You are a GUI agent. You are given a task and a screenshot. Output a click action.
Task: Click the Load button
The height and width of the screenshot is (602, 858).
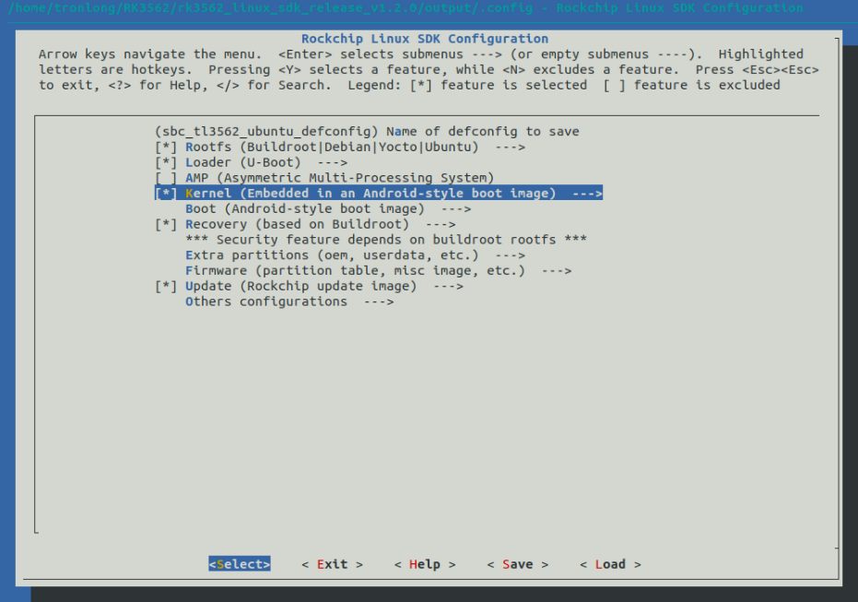click(610, 564)
